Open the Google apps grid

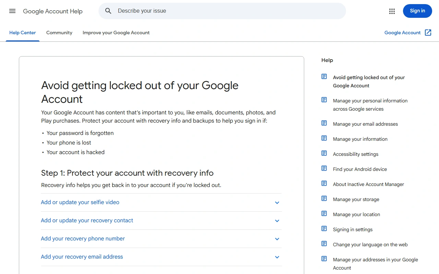392,11
